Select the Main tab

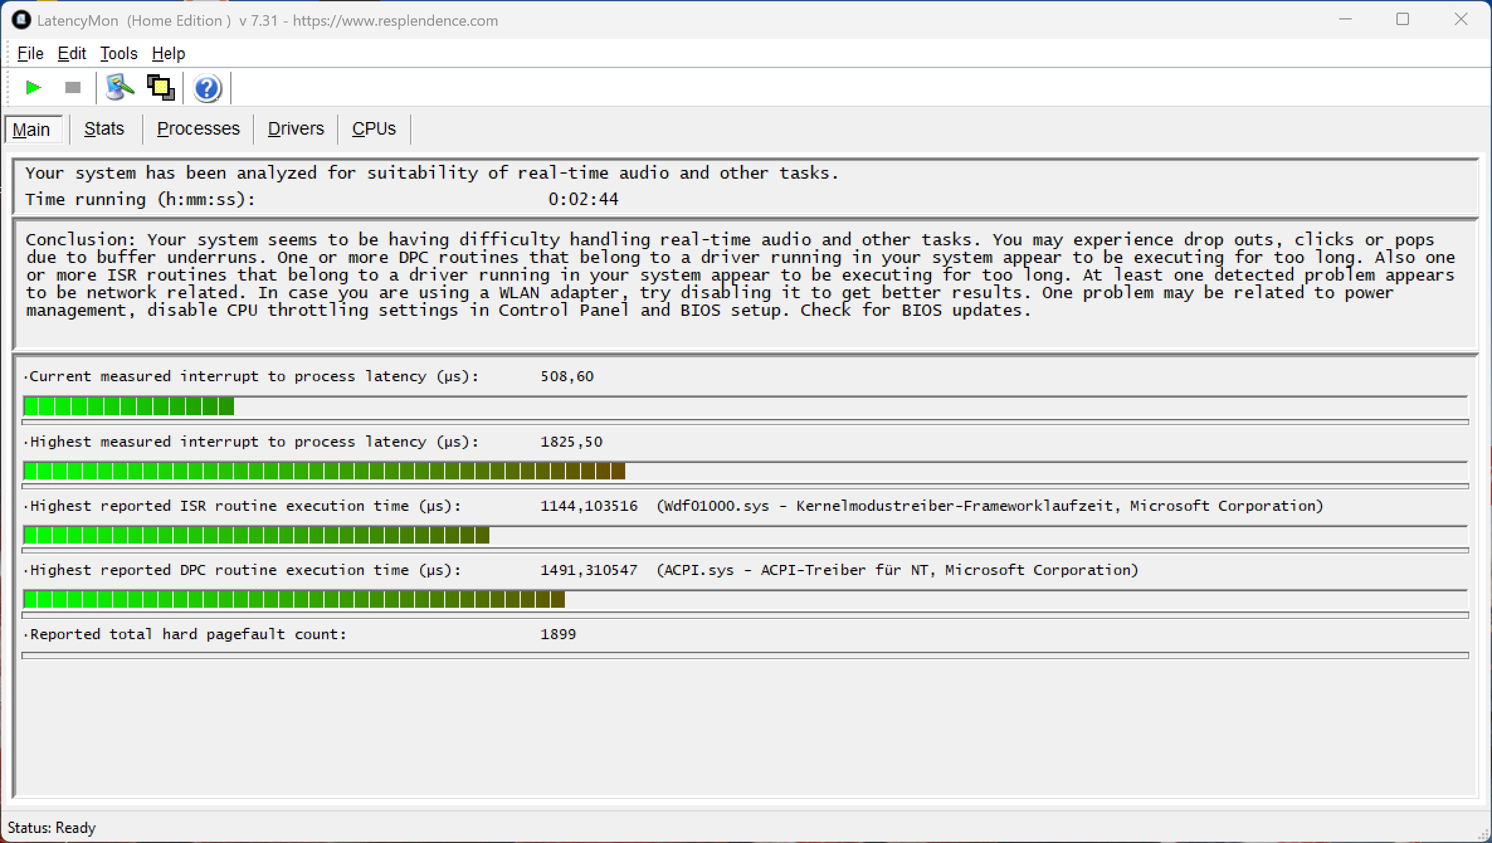point(31,130)
